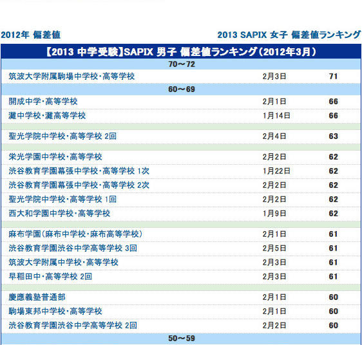This screenshot has height=345, width=362.
Task: Click date 2月1日 in 麻布学園 row
Action: point(274,234)
